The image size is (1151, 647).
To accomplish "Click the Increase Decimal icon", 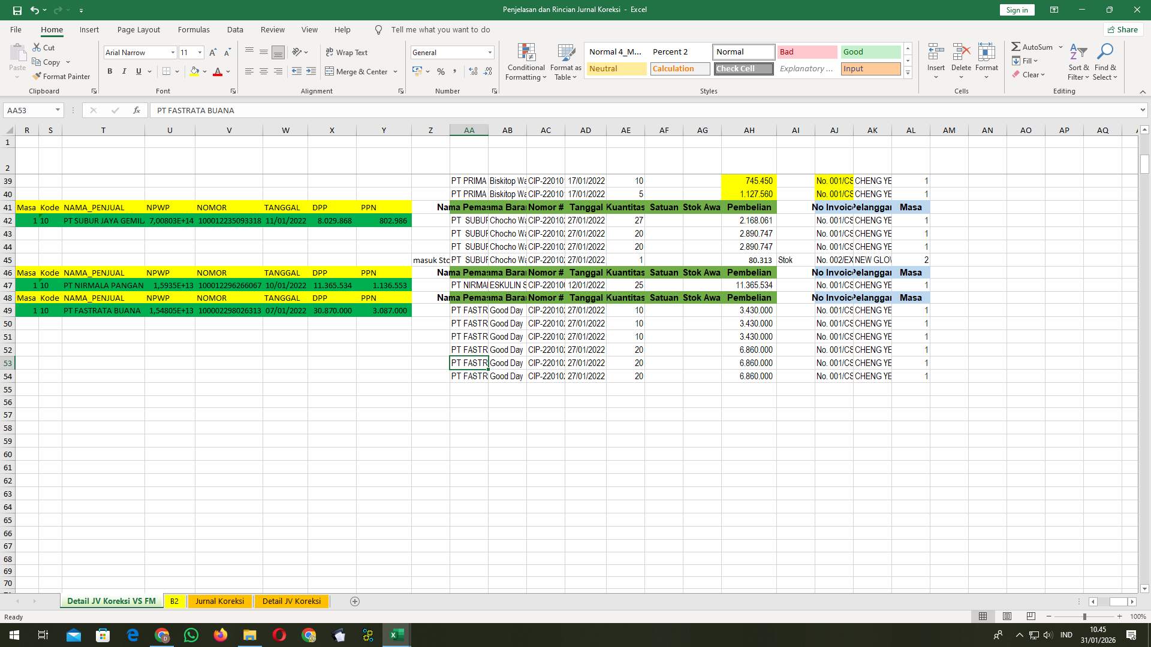I will pos(473,71).
